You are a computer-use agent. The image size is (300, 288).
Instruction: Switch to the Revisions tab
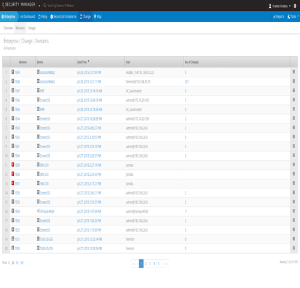pyautogui.click(x=20, y=28)
